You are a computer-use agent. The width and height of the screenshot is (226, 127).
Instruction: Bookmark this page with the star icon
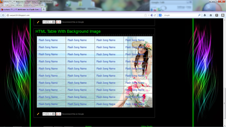point(145,15)
